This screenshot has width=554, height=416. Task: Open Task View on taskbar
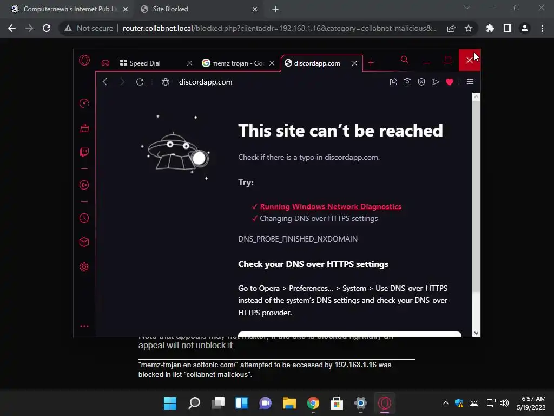[x=218, y=403]
